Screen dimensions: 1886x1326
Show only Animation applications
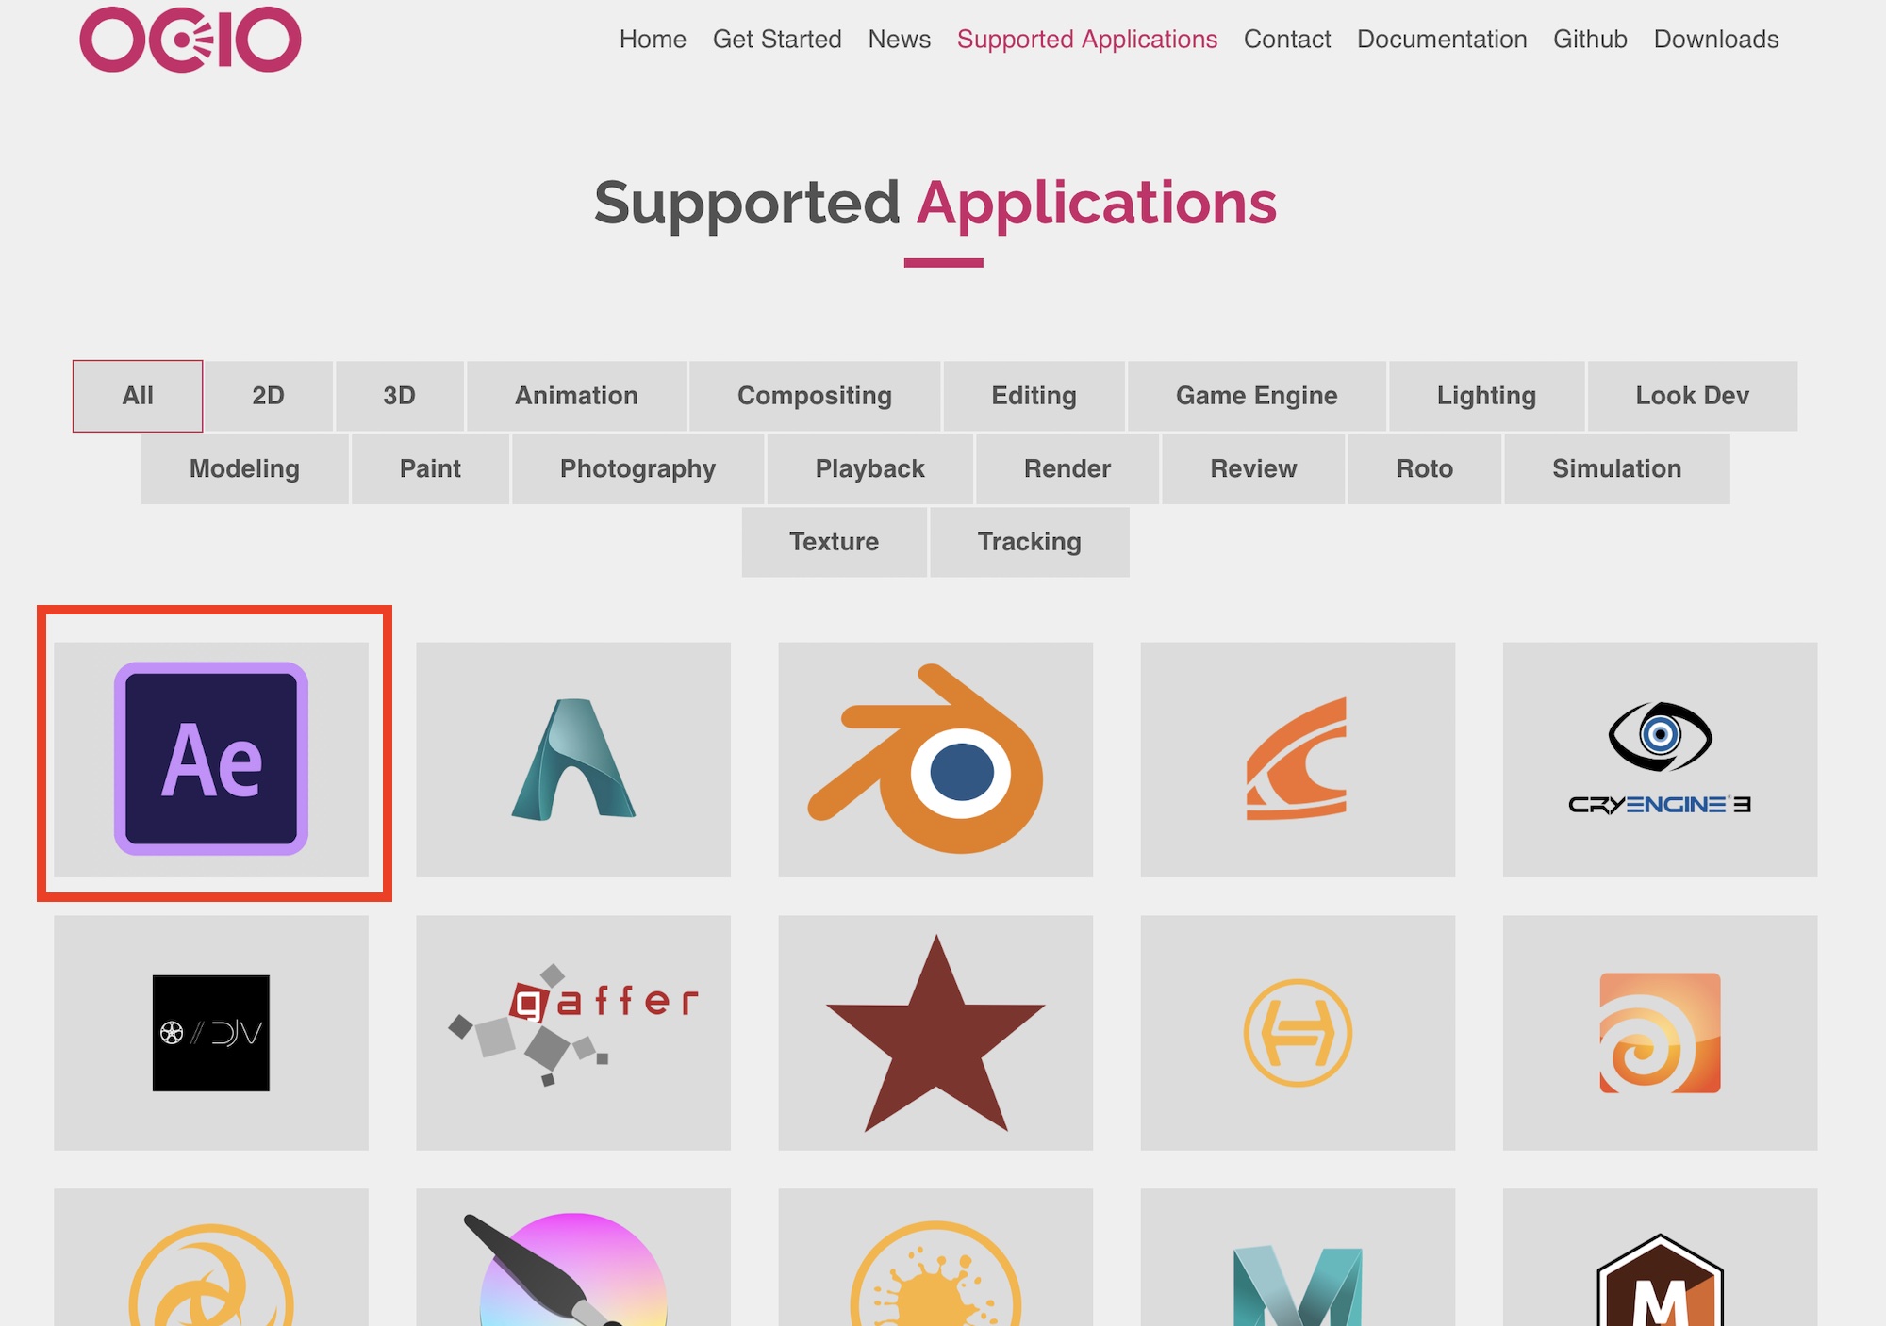pyautogui.click(x=576, y=396)
